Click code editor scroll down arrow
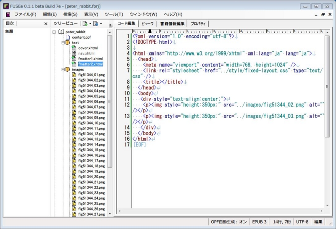Viewport: 336px width, 229px height. point(327,205)
